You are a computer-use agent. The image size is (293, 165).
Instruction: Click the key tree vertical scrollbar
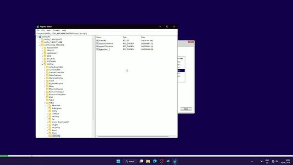[x=93, y=78]
